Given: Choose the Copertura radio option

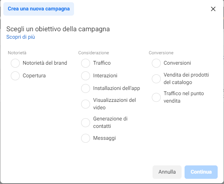Looking at the screenshot, I should point(15,76).
